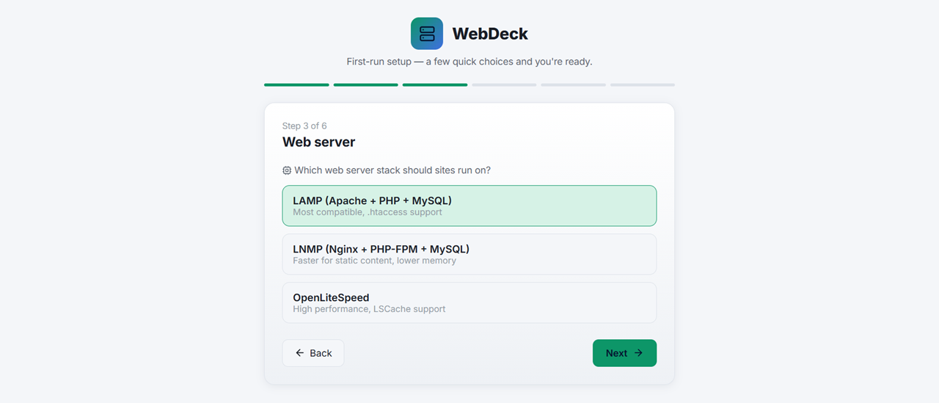Continue with the Next button
Viewport: 939px width, 403px height.
pyautogui.click(x=624, y=353)
